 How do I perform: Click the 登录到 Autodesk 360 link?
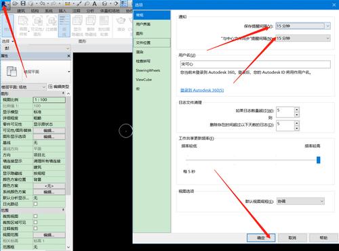[x=202, y=90]
